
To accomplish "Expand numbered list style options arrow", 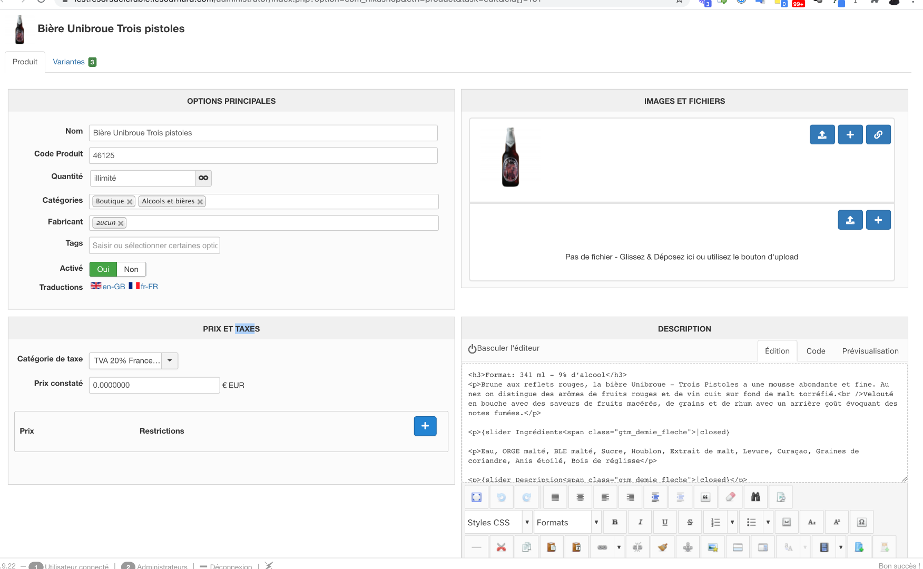I will pos(732,522).
